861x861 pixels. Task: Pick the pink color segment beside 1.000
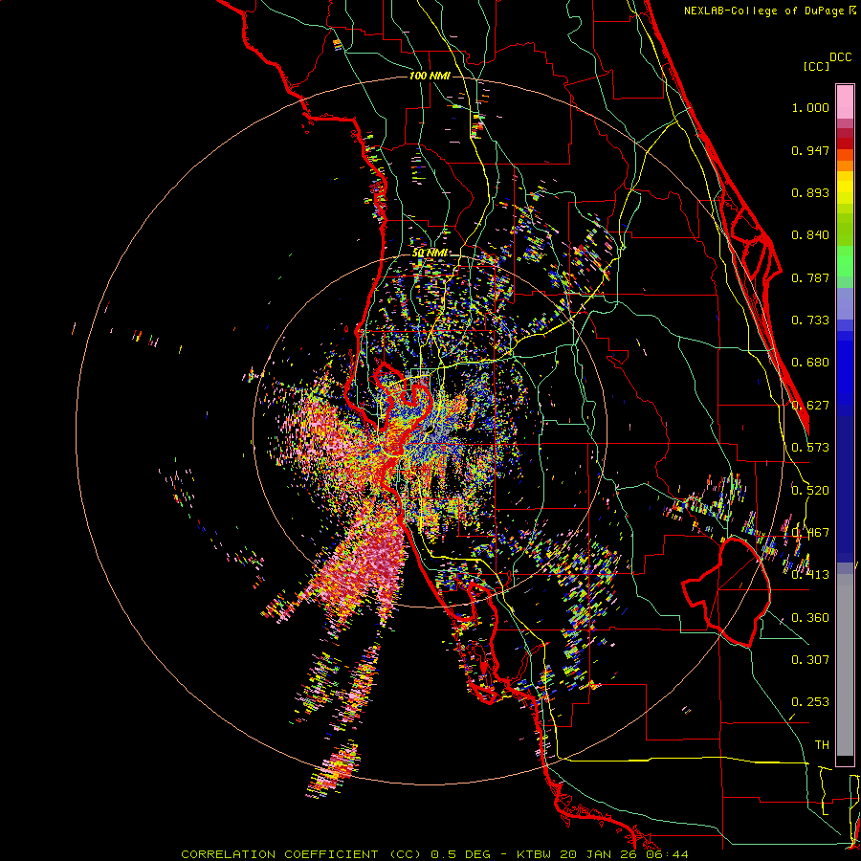coord(845,101)
